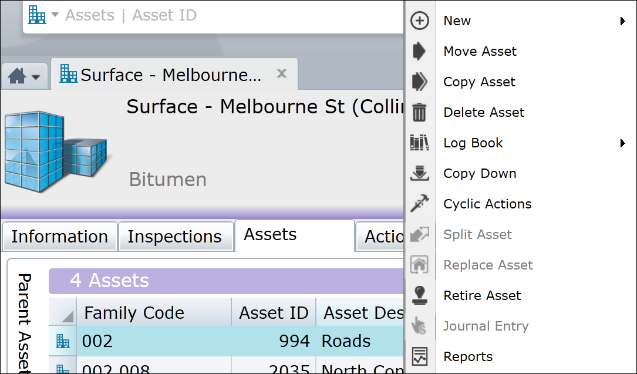
Task: Switch to the Actions tab
Action: click(x=380, y=237)
